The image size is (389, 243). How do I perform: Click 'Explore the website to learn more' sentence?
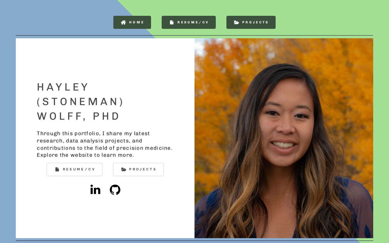85,155
